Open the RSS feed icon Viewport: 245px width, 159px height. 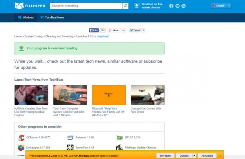tap(184, 6)
